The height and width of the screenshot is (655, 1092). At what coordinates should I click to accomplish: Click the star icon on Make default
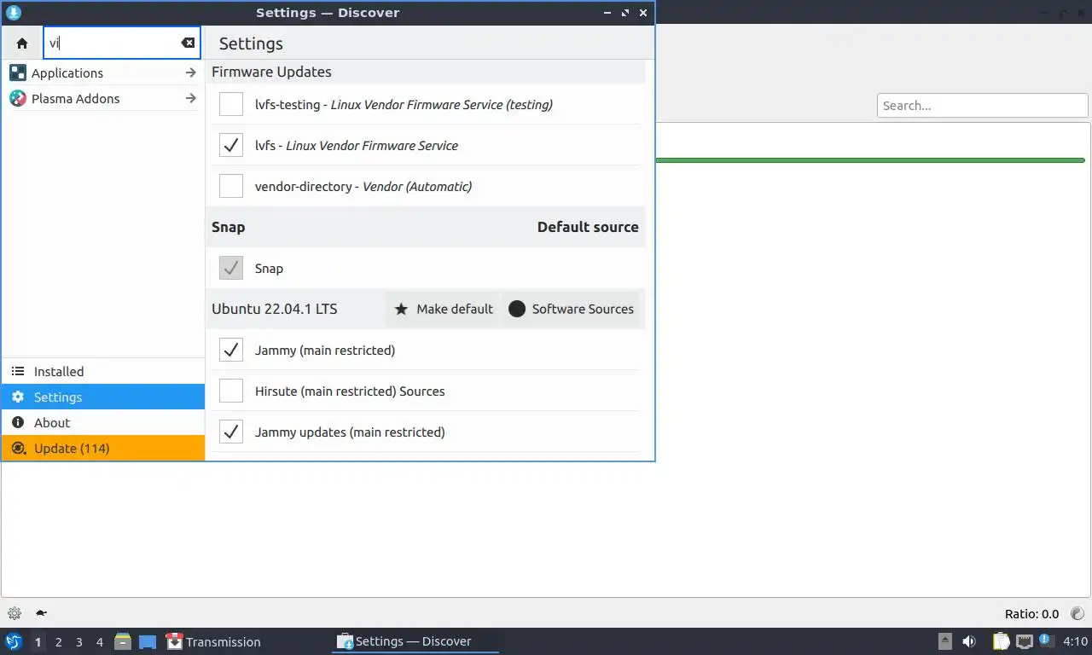401,309
